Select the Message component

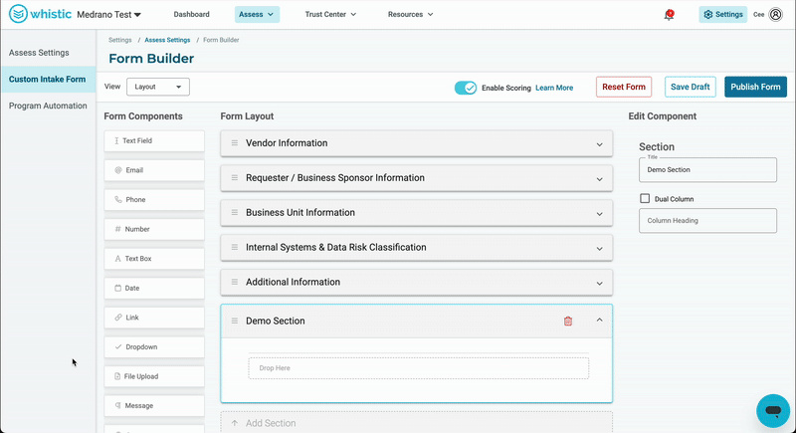coord(154,405)
